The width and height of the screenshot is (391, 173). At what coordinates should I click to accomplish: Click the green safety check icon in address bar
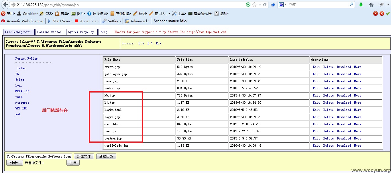click(x=248, y=5)
